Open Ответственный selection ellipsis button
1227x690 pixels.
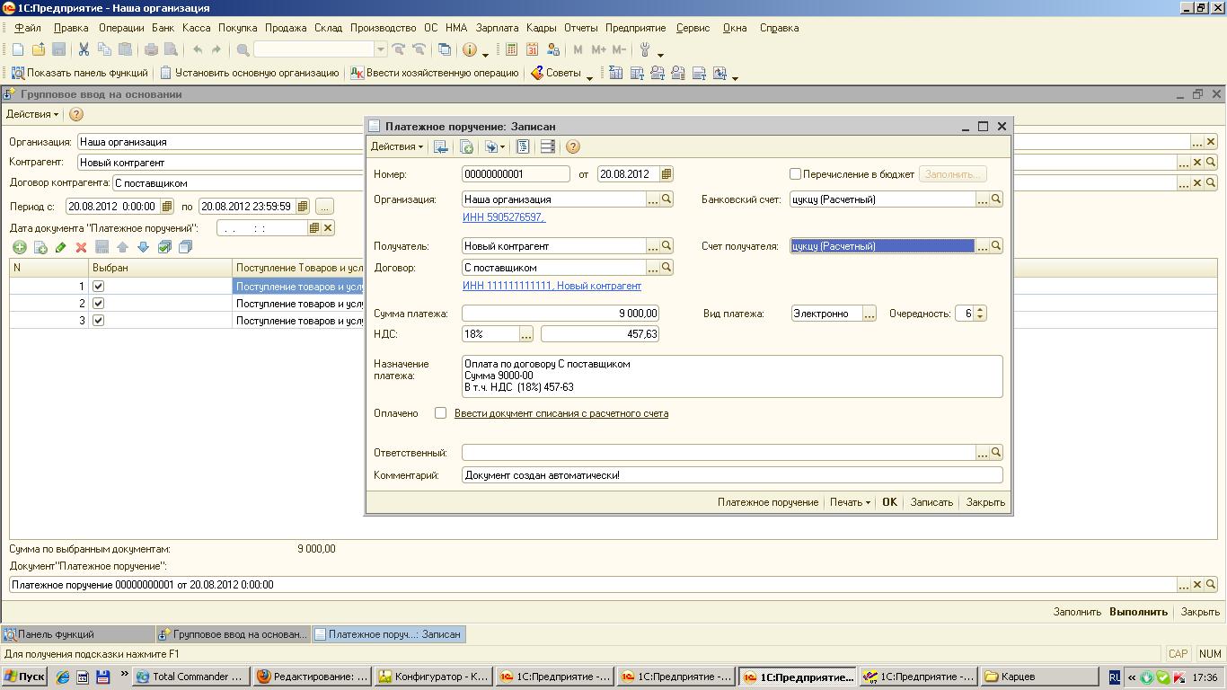pos(983,453)
